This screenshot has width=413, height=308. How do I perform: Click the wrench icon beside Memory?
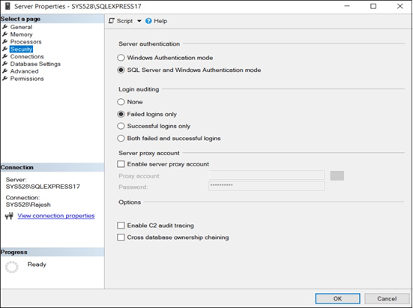coord(4,34)
